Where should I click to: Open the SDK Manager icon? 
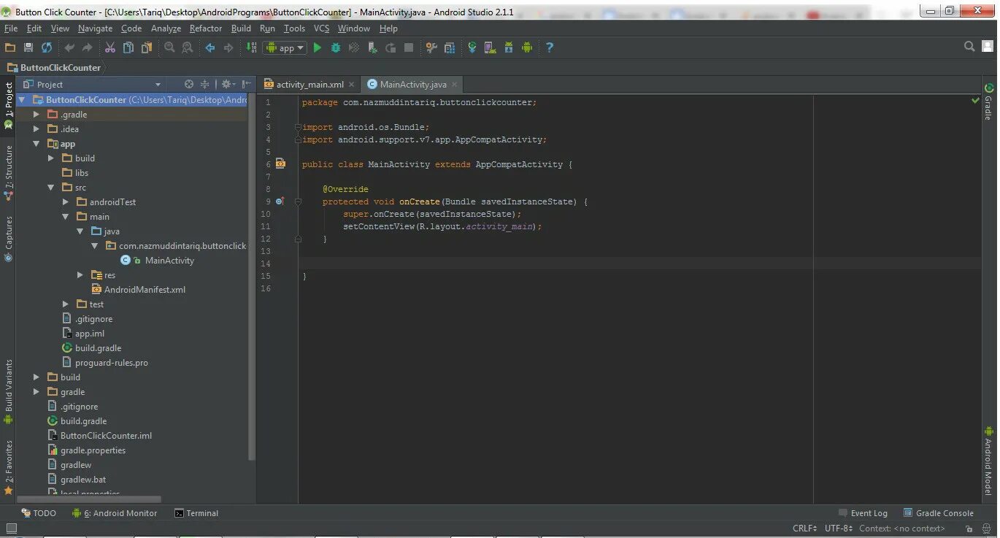[x=509, y=47]
